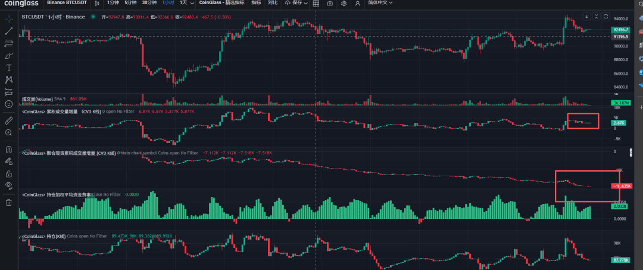This screenshot has height=270, width=643.
Task: Click the maximize pane button
Action: click(605, 17)
